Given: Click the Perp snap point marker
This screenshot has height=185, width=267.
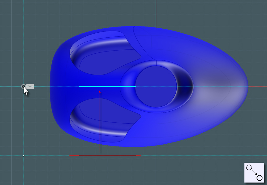Looking at the screenshot, I should (24, 87).
